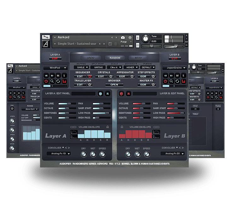Toggle Master FX power button
The image size is (230, 207).
pos(153,85)
